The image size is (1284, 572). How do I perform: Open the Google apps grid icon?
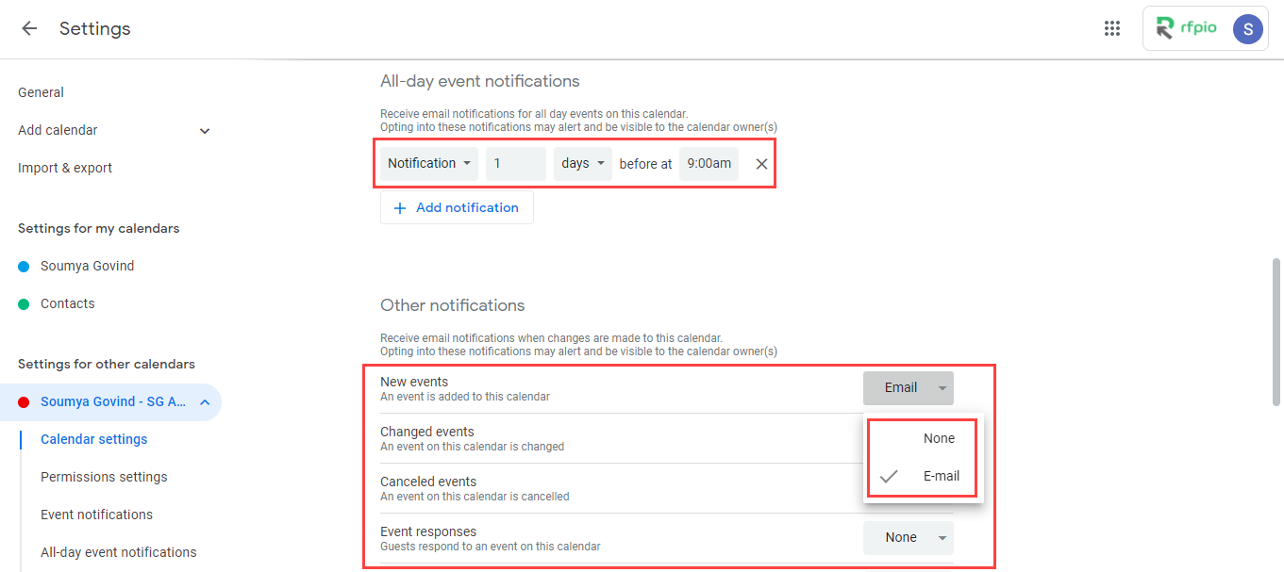point(1112,28)
